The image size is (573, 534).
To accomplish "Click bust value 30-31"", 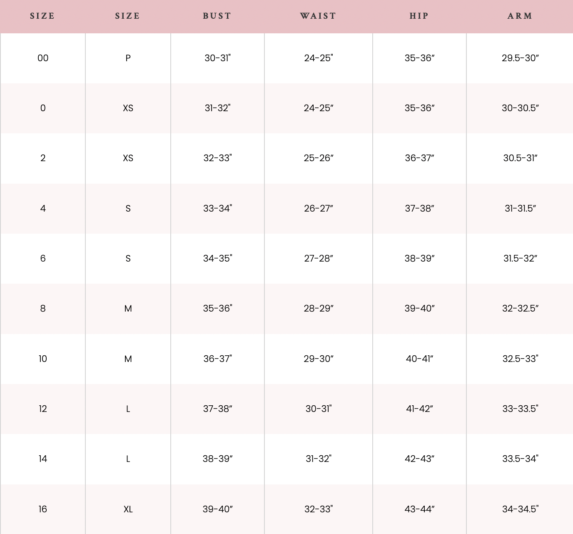I will tap(217, 58).
